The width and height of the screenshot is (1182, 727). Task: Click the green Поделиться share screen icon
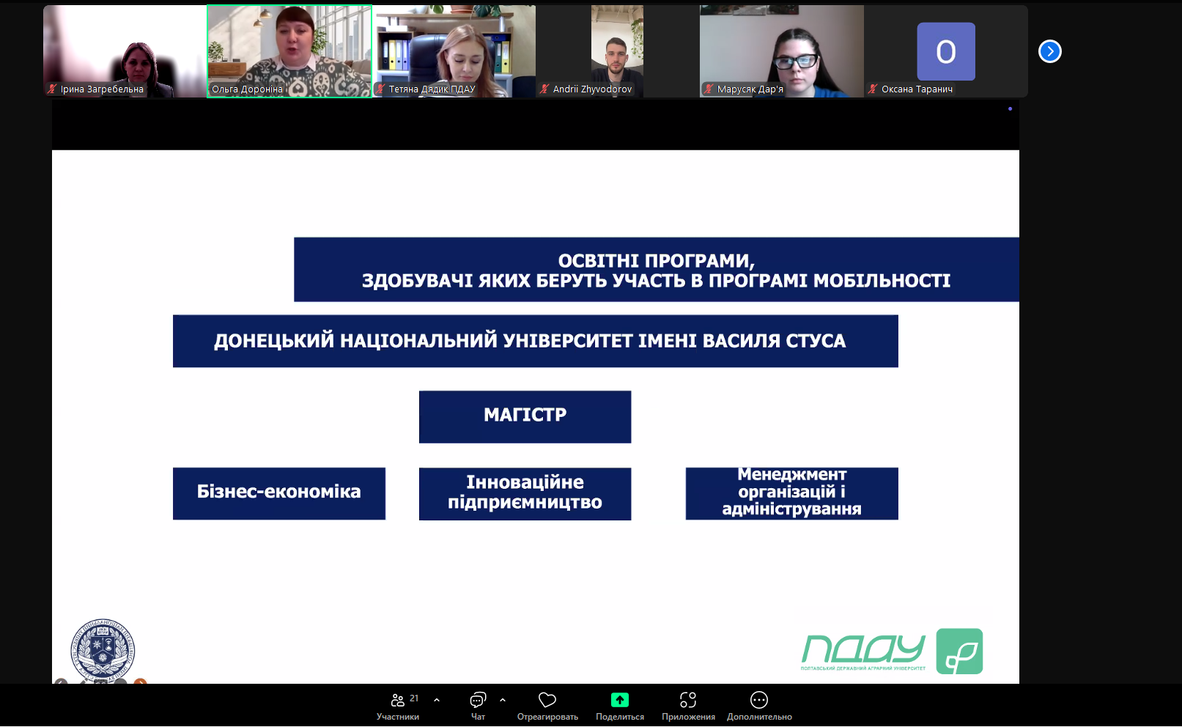pyautogui.click(x=620, y=700)
